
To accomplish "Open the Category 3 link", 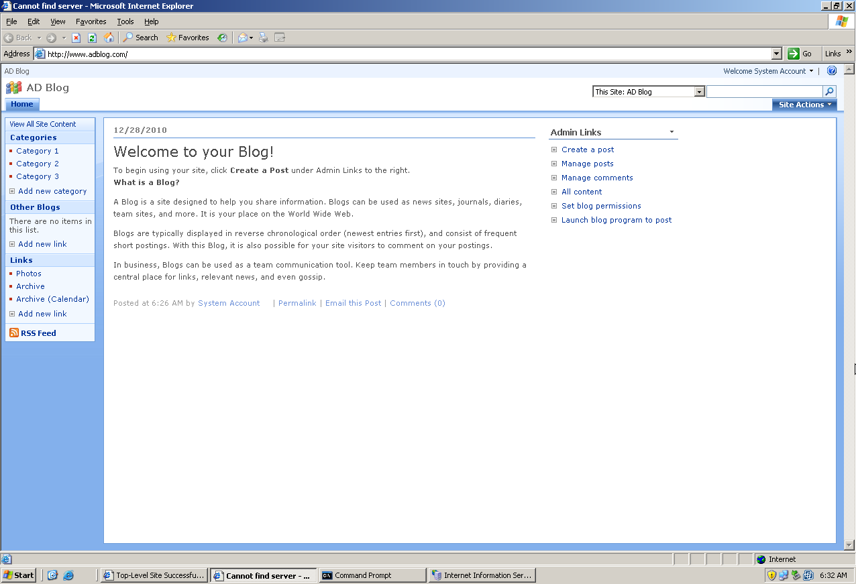I will (x=38, y=176).
